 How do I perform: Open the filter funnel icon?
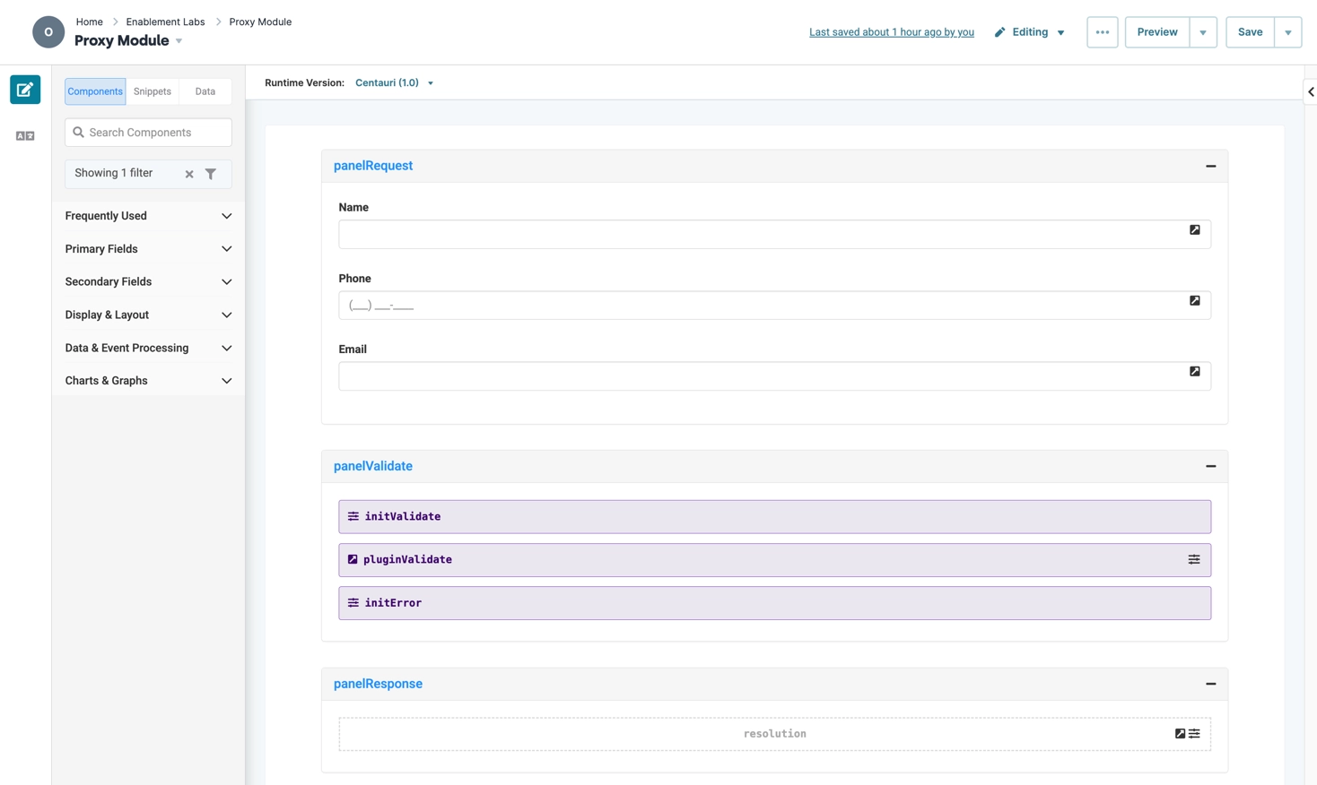tap(211, 173)
